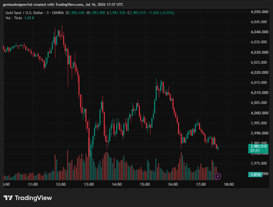The height and width of the screenshot is (207, 273).
Task: Click the Gold Spot / U.S. Dollar title
Action: point(24,13)
